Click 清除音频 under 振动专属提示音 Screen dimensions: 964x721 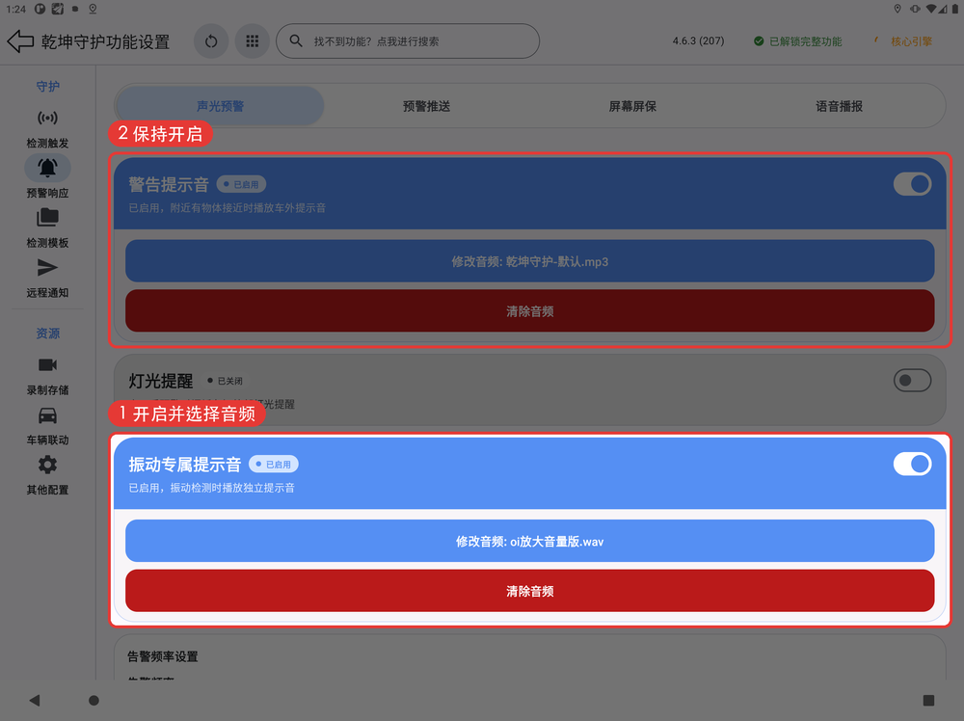pos(530,591)
